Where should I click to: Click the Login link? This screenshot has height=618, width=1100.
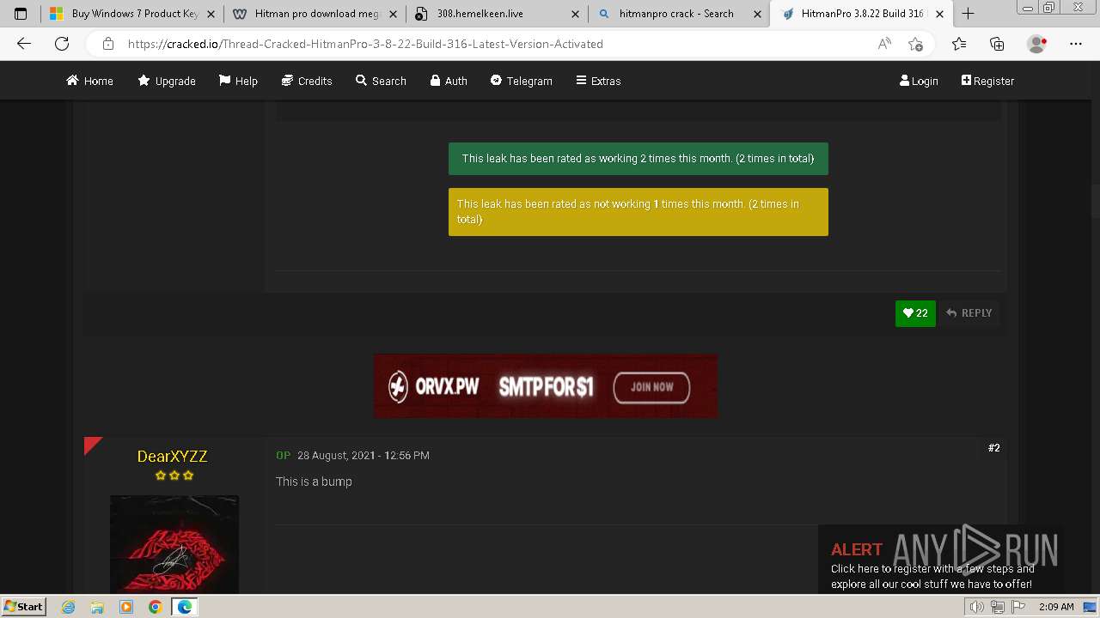point(919,81)
